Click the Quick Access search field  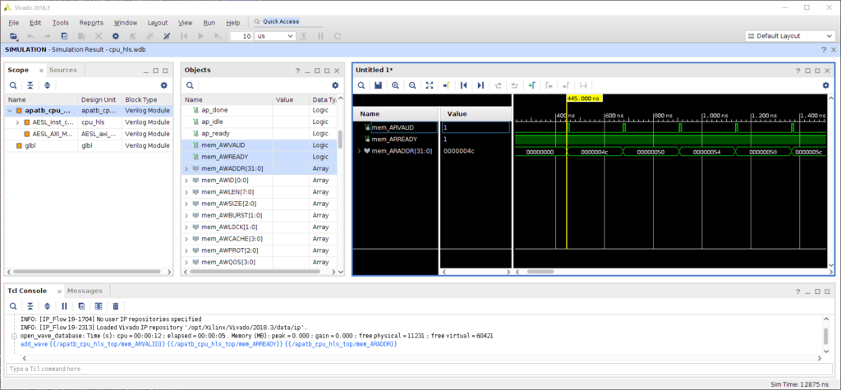(x=287, y=21)
